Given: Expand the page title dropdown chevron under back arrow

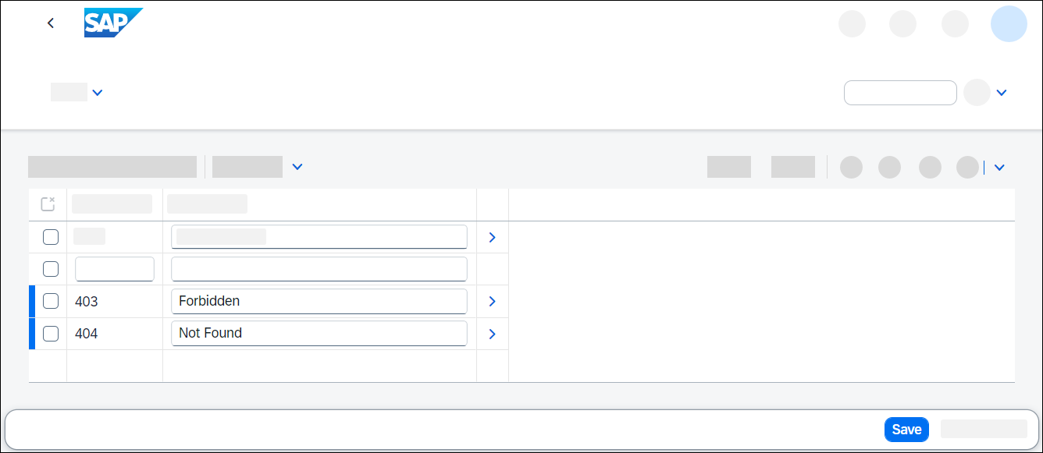Looking at the screenshot, I should 98,93.
